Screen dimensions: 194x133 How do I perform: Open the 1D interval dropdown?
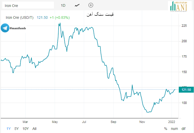(x=63, y=5)
